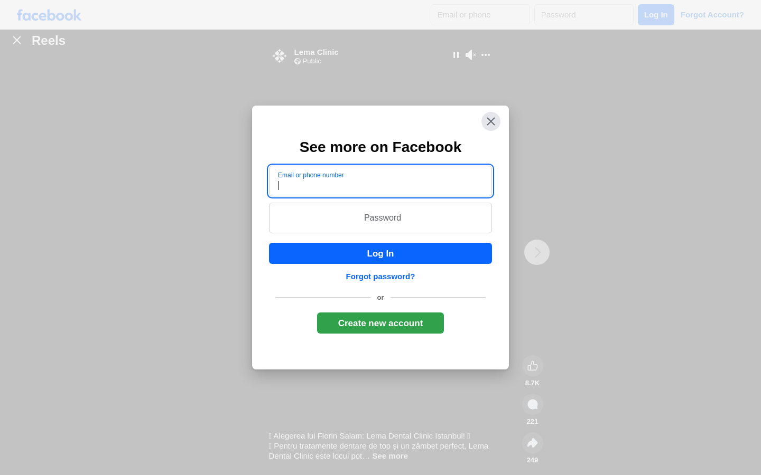Click the header Email or phone field
The height and width of the screenshot is (475, 761).
coord(480,15)
